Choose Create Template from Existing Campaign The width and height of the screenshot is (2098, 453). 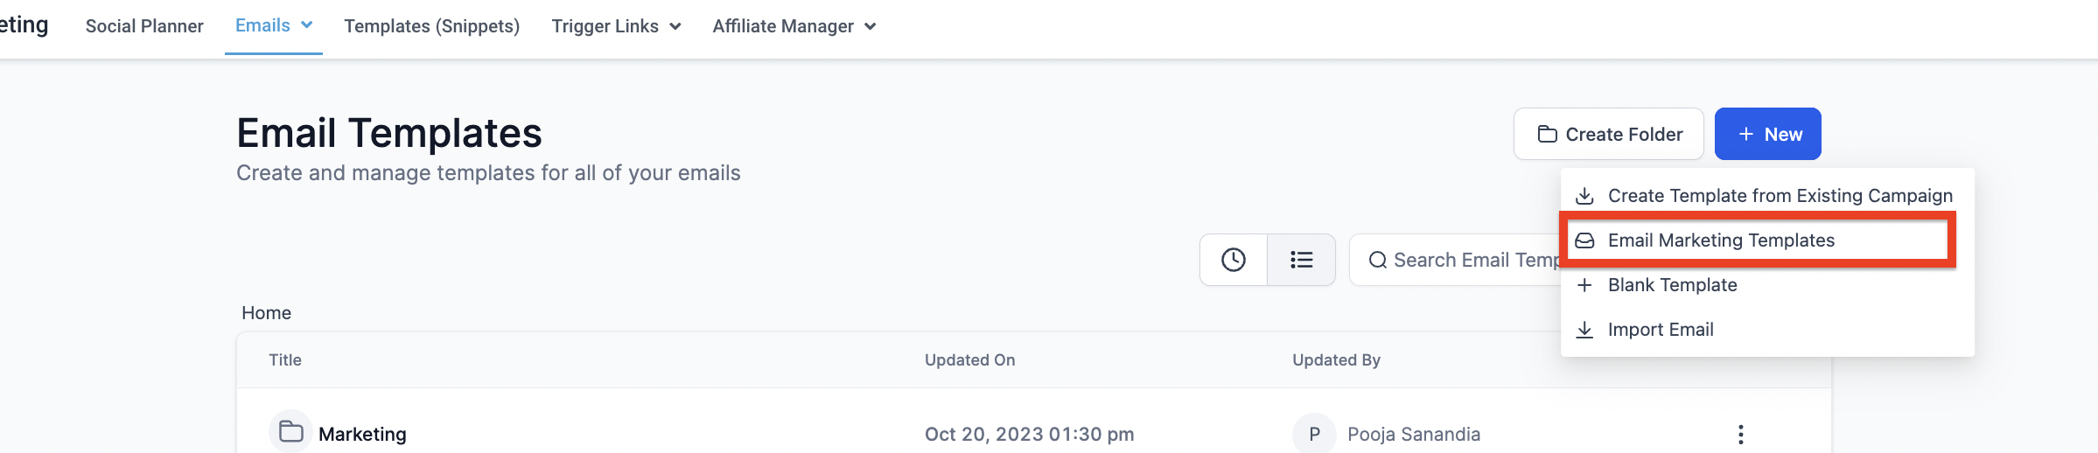[1780, 196]
